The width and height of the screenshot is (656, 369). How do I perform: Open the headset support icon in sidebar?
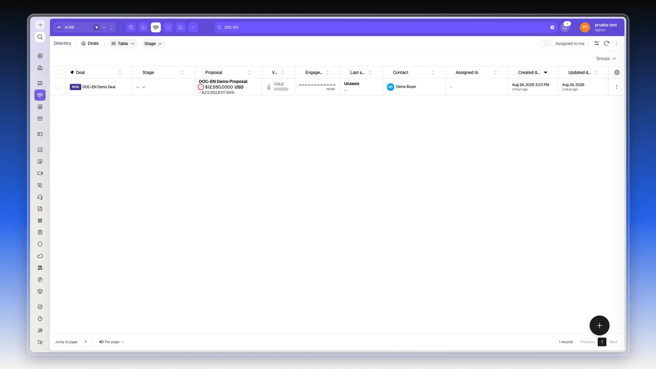40,197
